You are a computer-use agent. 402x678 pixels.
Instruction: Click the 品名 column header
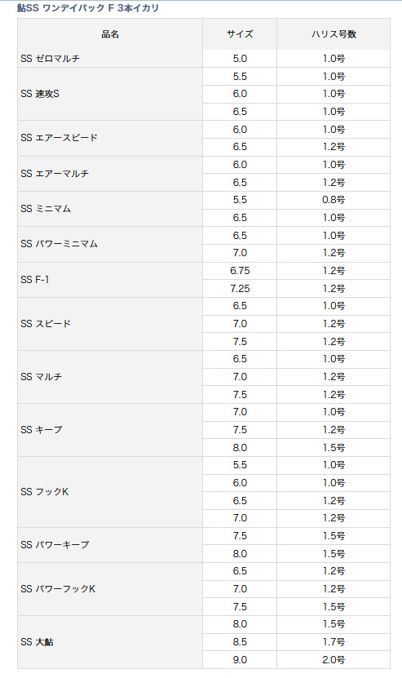tap(110, 34)
